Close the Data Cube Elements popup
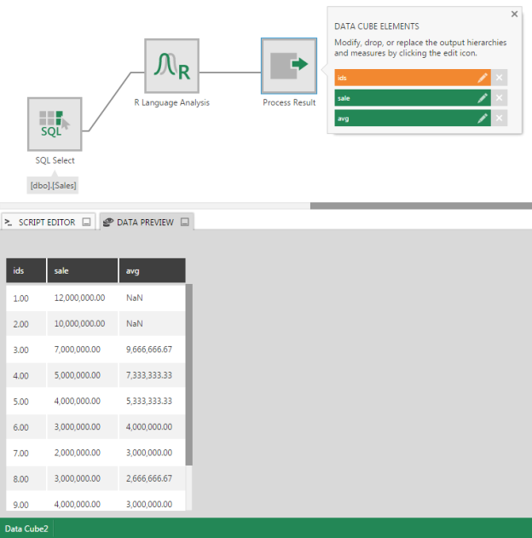 tap(514, 14)
